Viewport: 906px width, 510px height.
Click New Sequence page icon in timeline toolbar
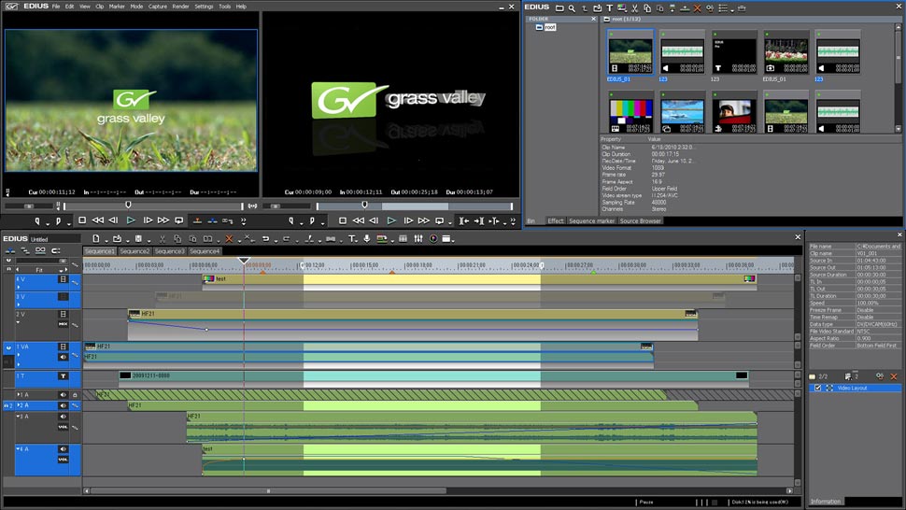point(96,238)
